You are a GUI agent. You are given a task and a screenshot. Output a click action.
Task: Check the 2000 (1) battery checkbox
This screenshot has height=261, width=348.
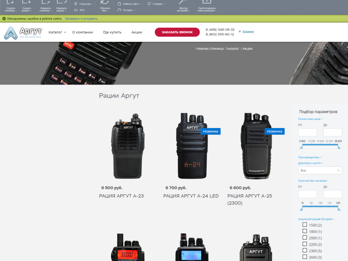(305, 237)
